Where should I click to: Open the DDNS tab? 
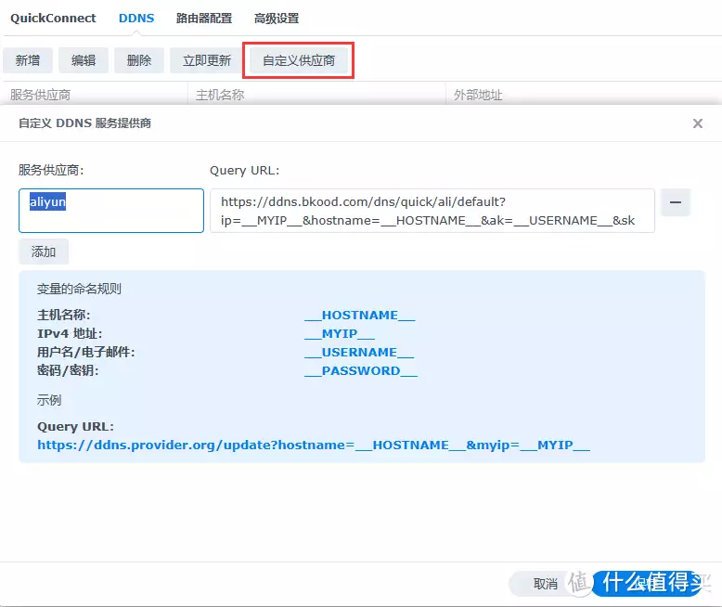[136, 19]
